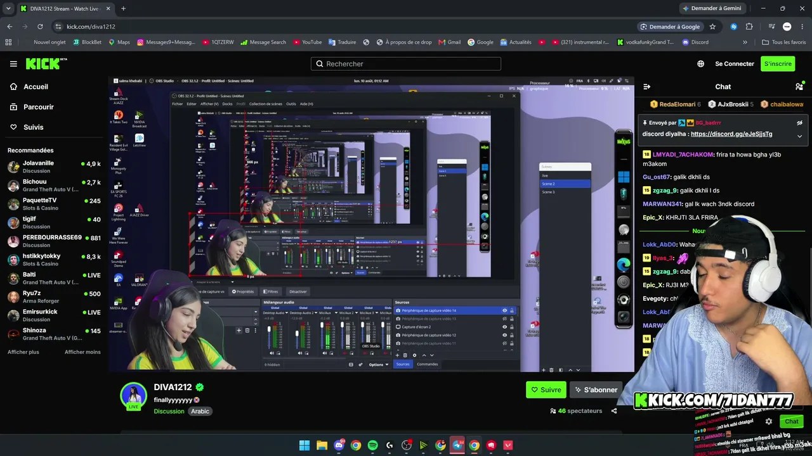Open the media controls icon in Chrome toolbar
812x456 pixels.
[x=772, y=27]
